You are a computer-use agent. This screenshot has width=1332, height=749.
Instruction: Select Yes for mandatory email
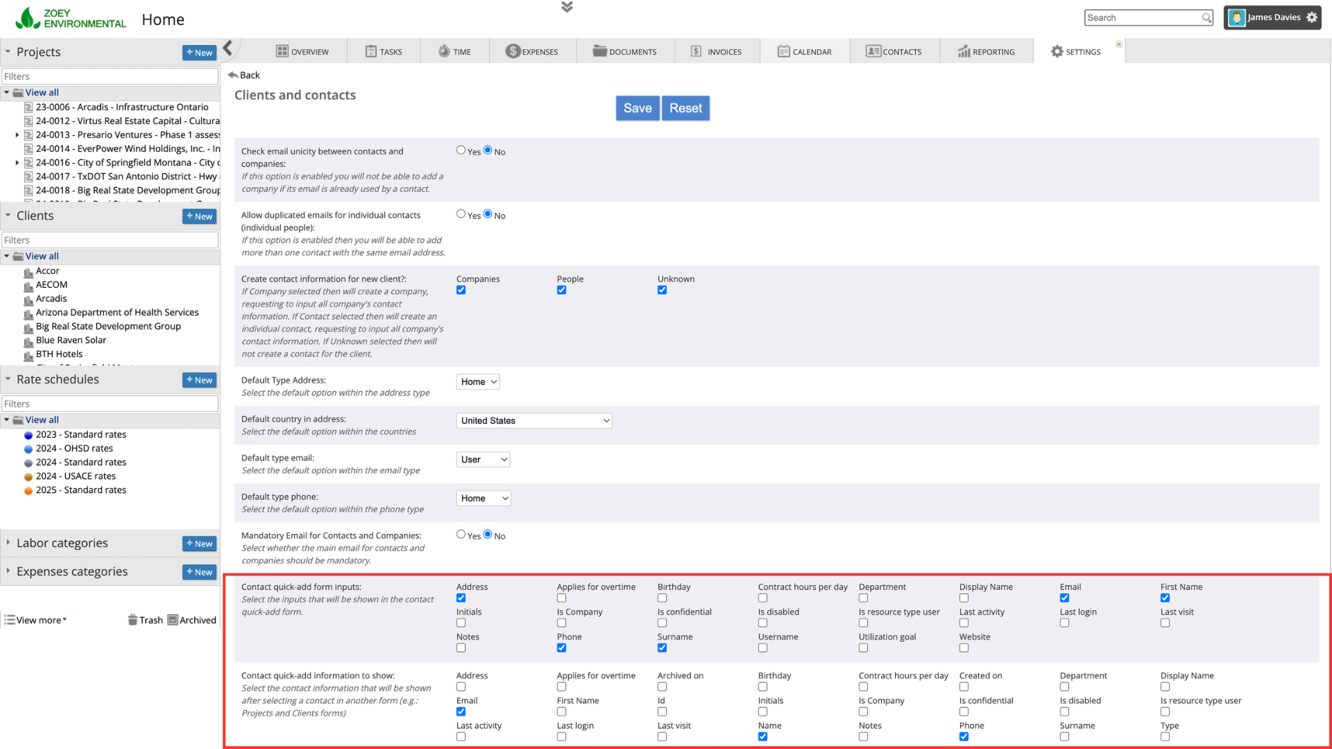click(461, 534)
